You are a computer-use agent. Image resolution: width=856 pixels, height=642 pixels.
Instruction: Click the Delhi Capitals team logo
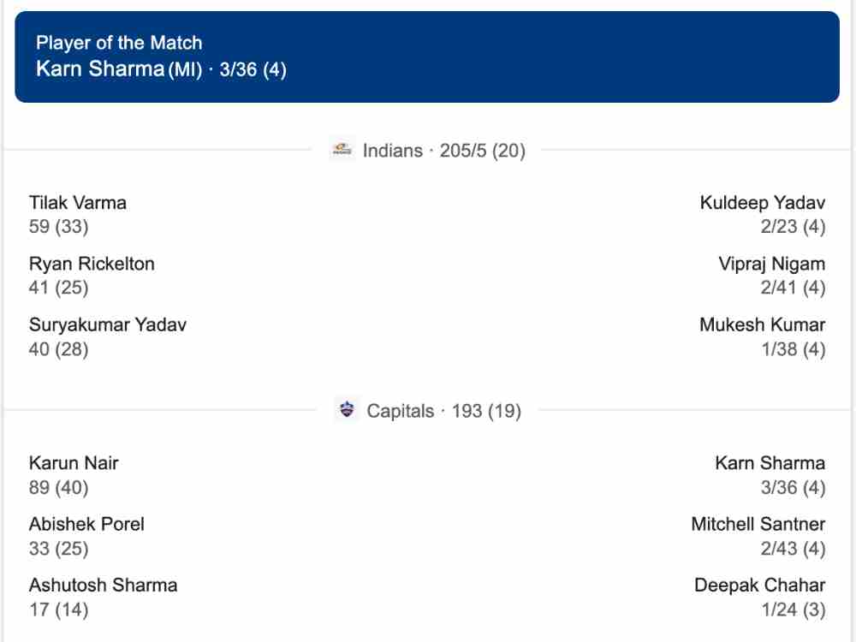(x=346, y=411)
